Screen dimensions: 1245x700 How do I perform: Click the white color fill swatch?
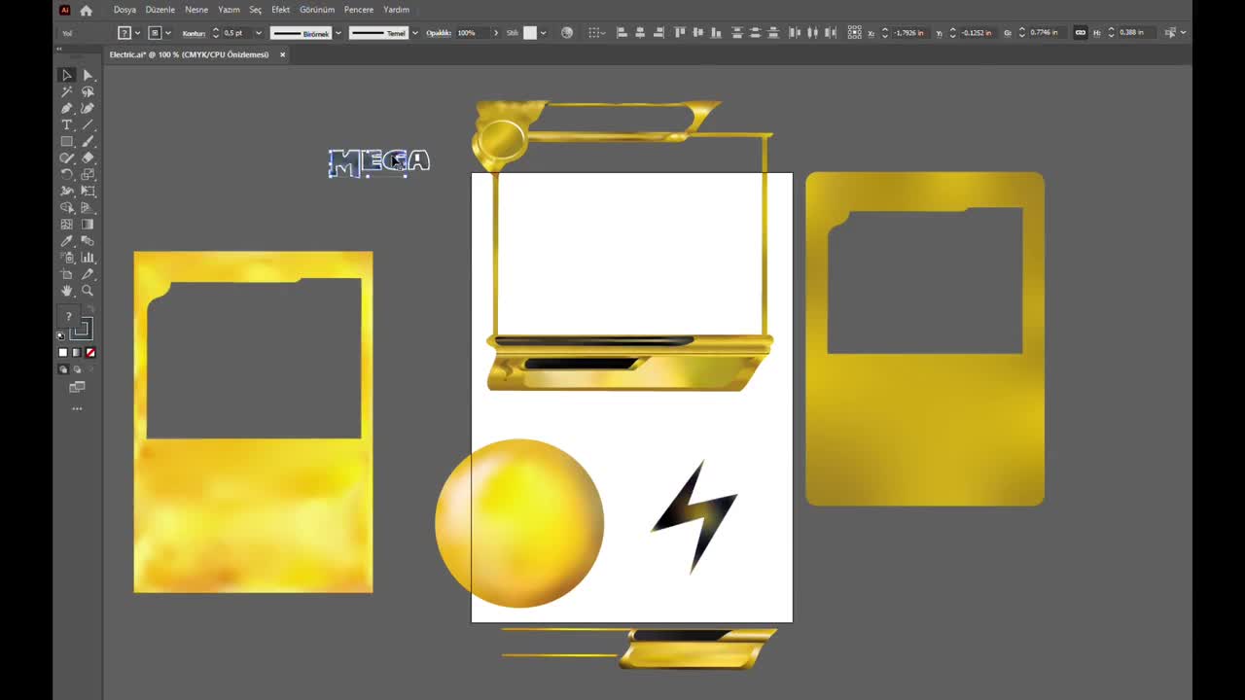(63, 353)
